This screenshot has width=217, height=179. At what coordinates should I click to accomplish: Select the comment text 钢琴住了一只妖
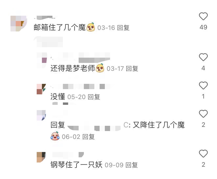pos(76,165)
